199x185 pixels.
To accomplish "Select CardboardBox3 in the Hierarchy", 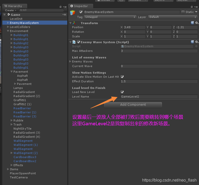I will (x=25, y=157).
